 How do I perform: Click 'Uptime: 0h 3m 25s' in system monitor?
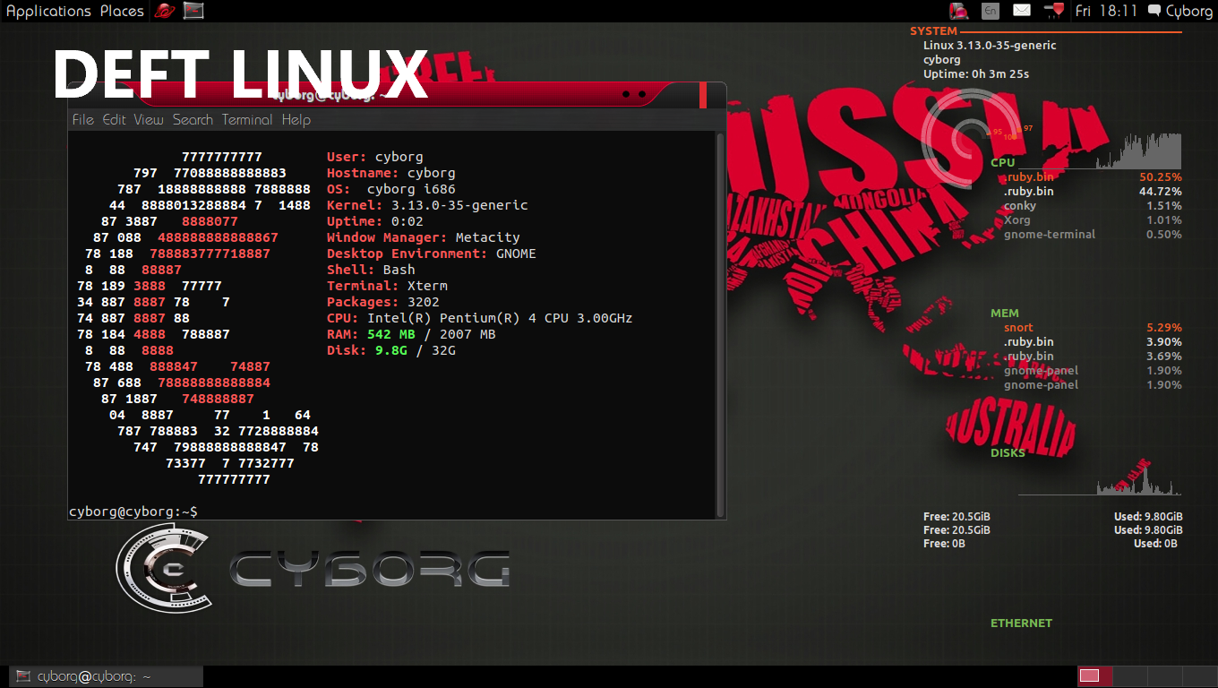(x=976, y=74)
